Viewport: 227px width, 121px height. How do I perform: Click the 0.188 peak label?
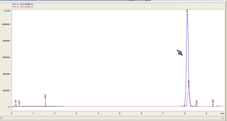coord(16,102)
